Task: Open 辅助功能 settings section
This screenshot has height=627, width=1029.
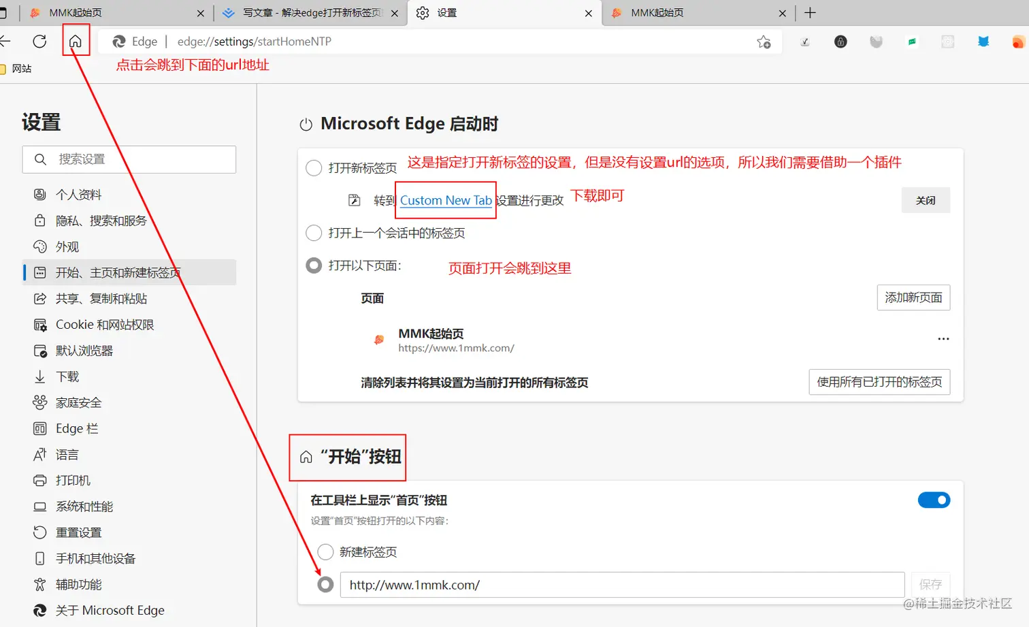Action: click(129, 584)
